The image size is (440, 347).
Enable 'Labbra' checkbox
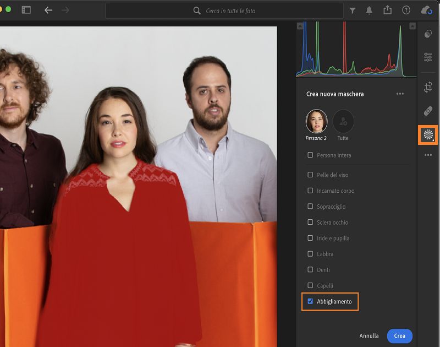(x=310, y=254)
